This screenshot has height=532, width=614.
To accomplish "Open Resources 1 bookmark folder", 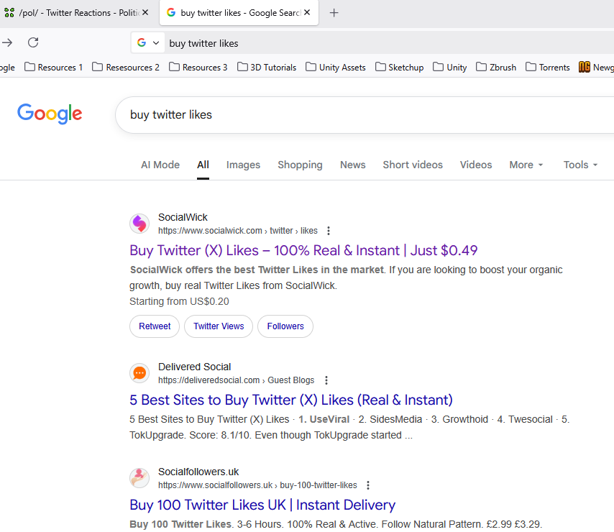I will pyautogui.click(x=54, y=68).
